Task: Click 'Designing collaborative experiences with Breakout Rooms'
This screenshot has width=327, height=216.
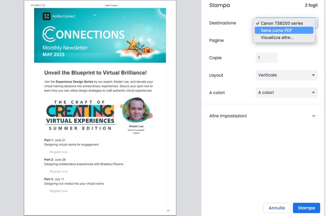Action: point(84,164)
